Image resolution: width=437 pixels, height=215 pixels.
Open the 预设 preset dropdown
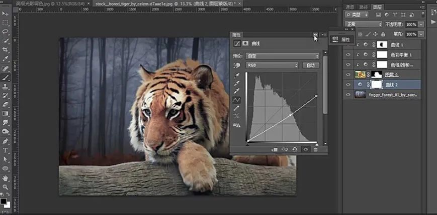tap(282, 56)
